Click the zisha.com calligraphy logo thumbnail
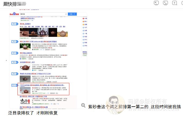 (25, 101)
